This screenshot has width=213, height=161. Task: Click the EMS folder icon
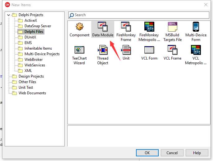(x=20, y=43)
